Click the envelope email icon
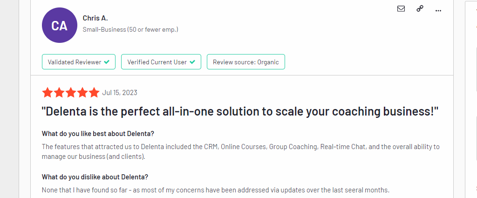This screenshot has height=198, width=477. point(401,8)
